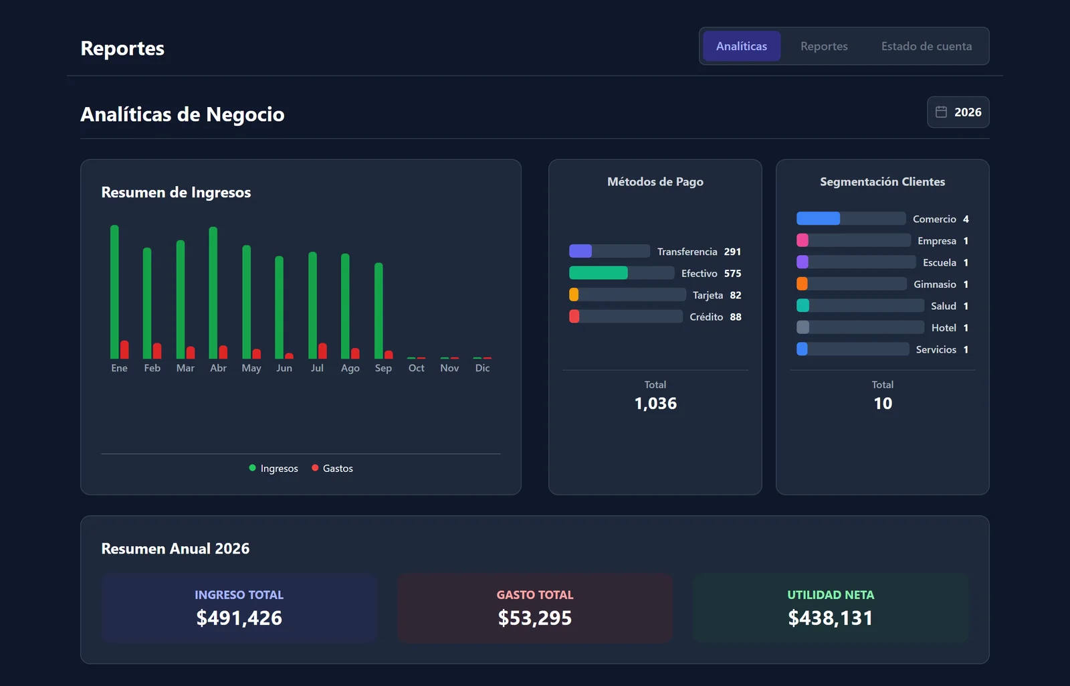The image size is (1070, 686).
Task: Click the May month label
Action: [251, 368]
